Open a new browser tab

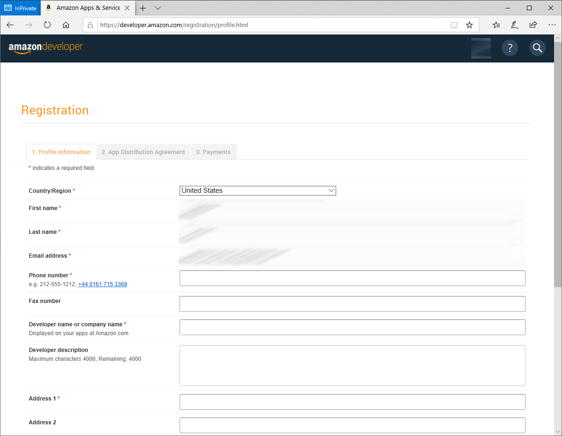(143, 8)
